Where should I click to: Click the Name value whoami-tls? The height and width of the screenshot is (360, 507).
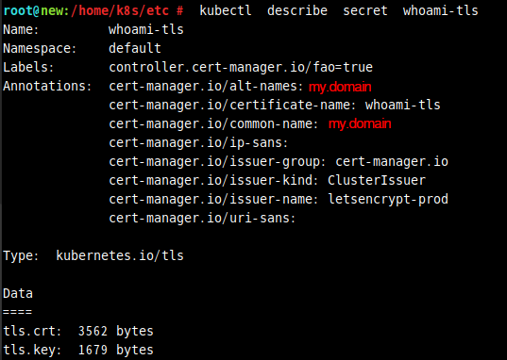pos(146,30)
